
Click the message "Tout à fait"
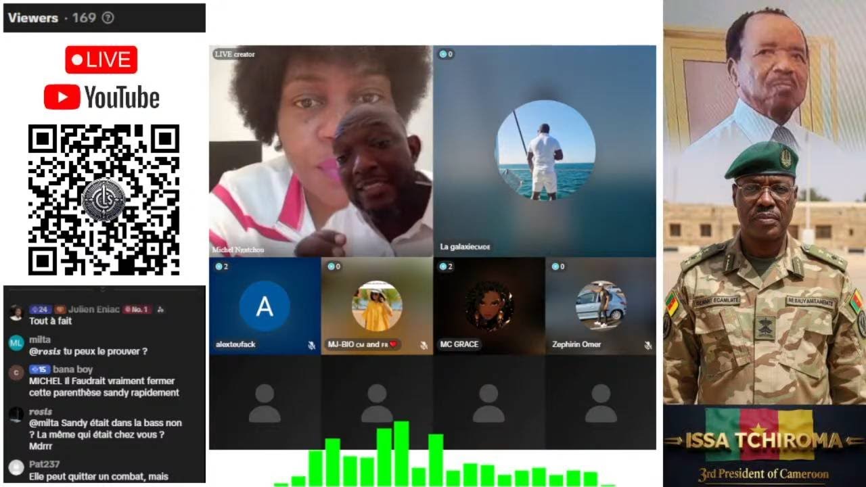point(50,321)
